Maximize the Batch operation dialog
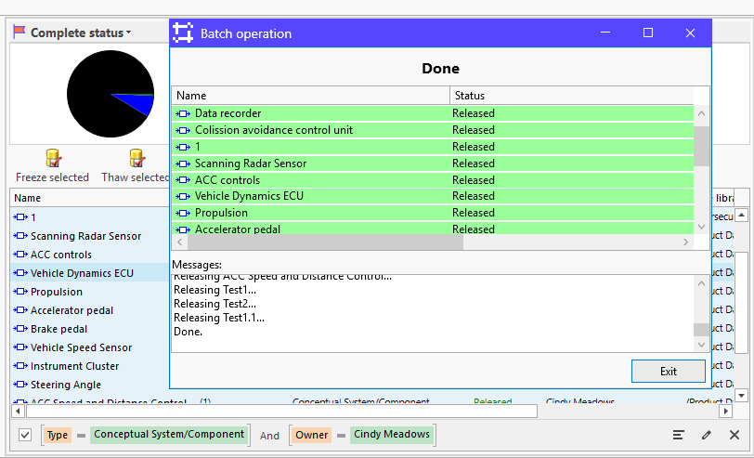 pyautogui.click(x=648, y=33)
